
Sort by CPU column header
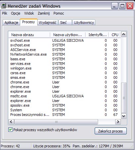(115, 35)
